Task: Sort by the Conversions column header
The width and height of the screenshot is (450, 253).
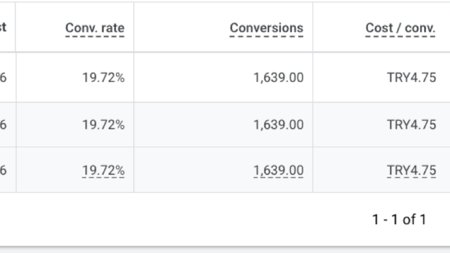Action: click(266, 28)
